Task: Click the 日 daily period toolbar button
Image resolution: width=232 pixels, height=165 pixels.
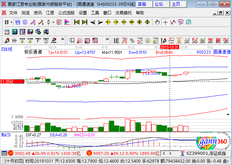Action: click(7, 22)
